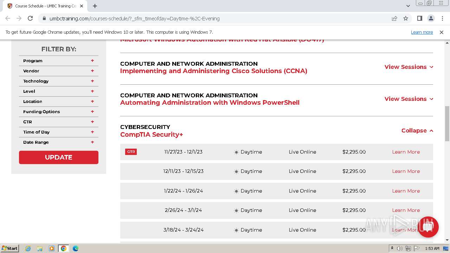Click the show desktop taskbar button
This screenshot has height=253, width=450.
pyautogui.click(x=446, y=248)
